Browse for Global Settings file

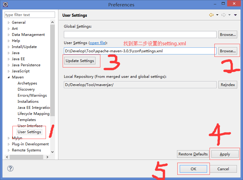pos(228,35)
